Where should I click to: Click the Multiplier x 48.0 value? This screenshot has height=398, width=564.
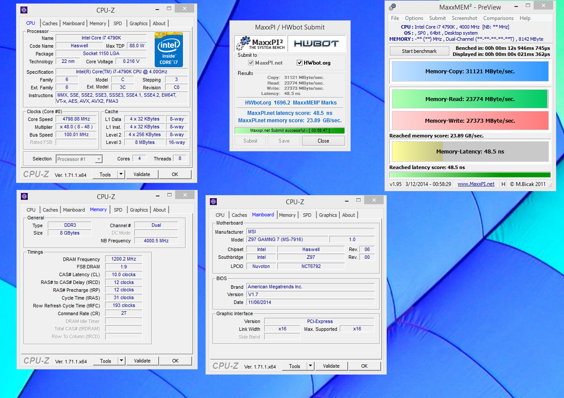pos(76,127)
